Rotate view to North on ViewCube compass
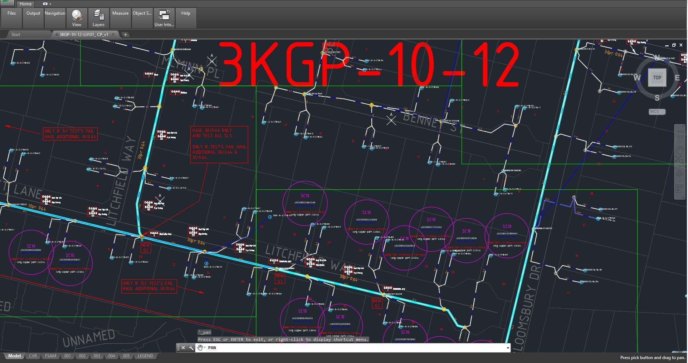The height and width of the screenshot is (363, 688). click(657, 58)
